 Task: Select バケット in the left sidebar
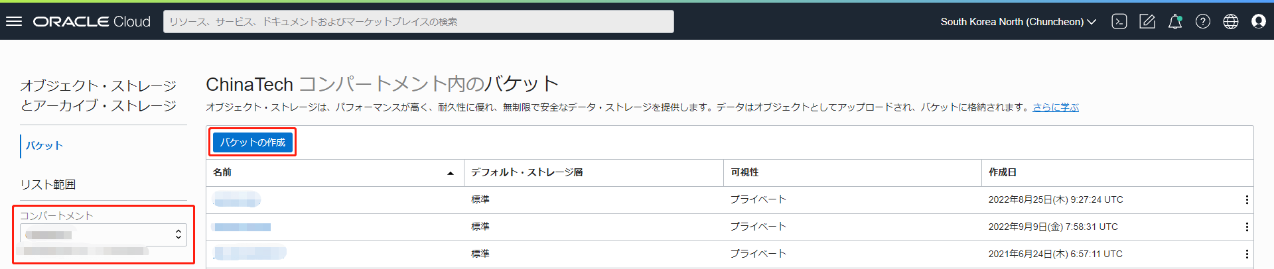coord(44,146)
